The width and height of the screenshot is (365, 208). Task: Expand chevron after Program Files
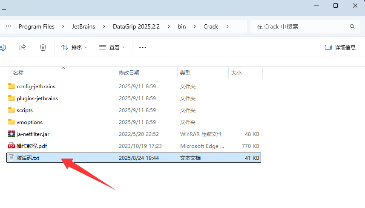click(63, 26)
